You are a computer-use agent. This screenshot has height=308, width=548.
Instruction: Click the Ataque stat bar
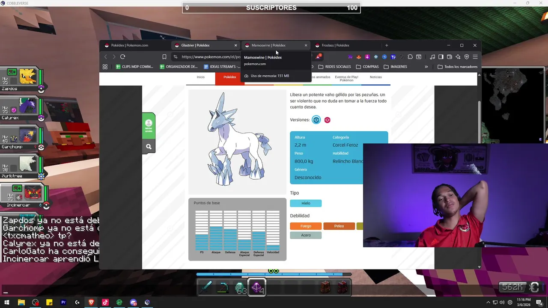[216, 230]
